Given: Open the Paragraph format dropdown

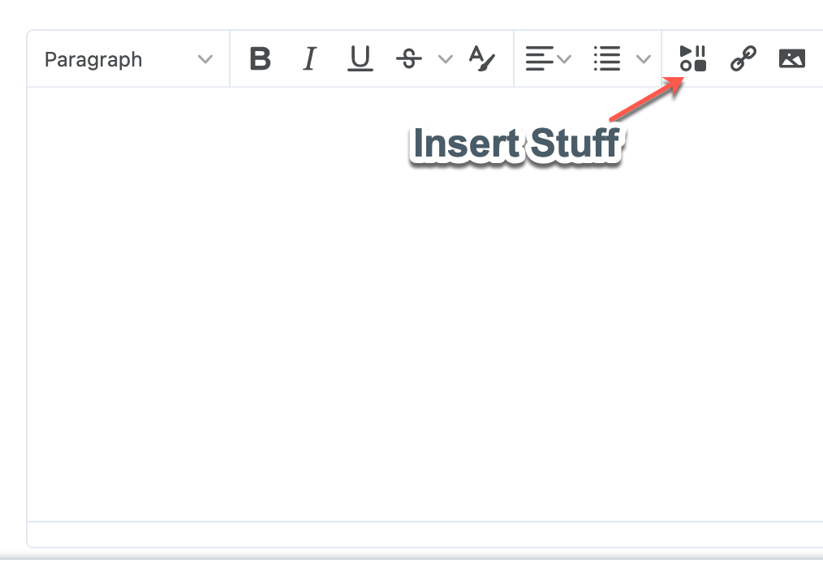Looking at the screenshot, I should pyautogui.click(x=128, y=58).
